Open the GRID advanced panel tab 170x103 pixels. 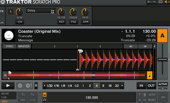5,101
